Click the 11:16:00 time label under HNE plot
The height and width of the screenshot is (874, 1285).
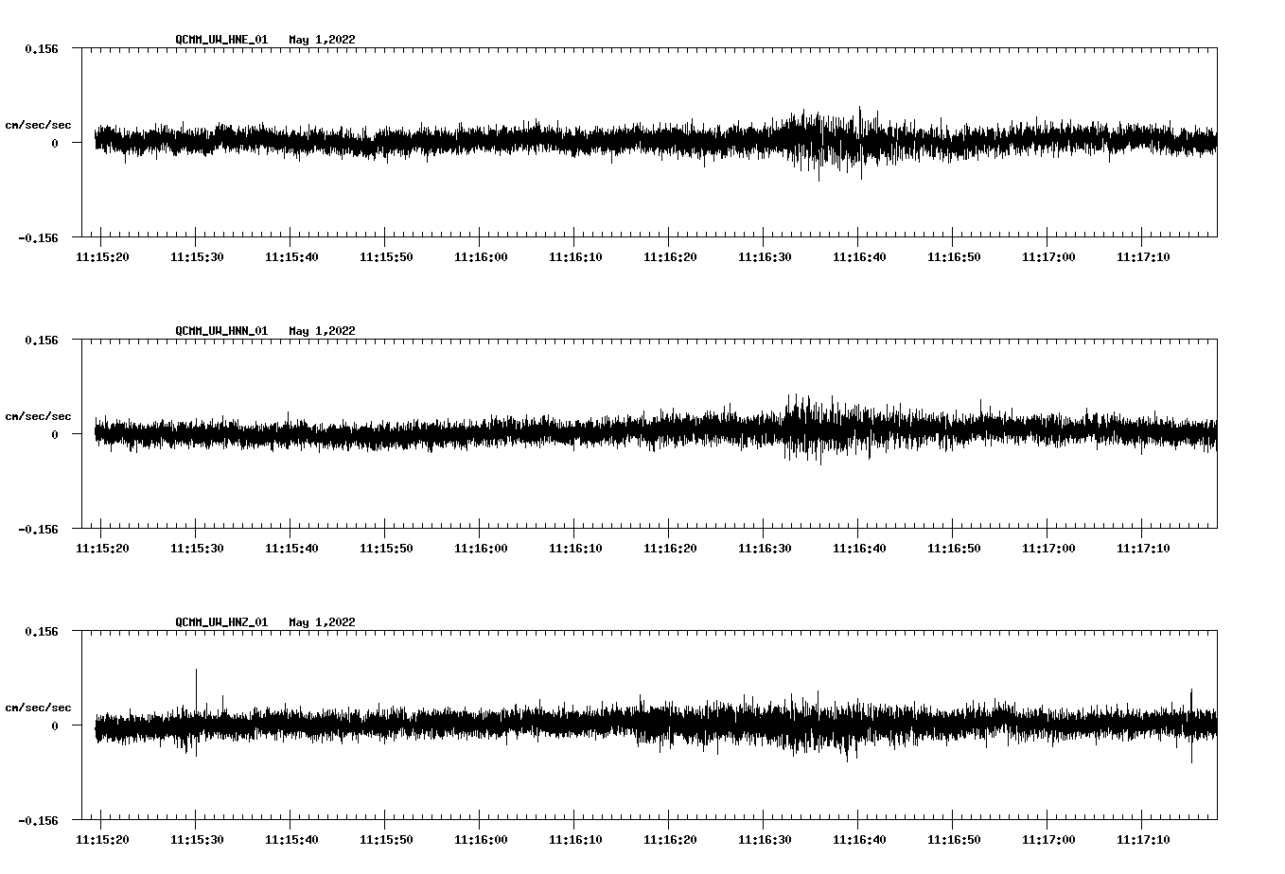(481, 257)
